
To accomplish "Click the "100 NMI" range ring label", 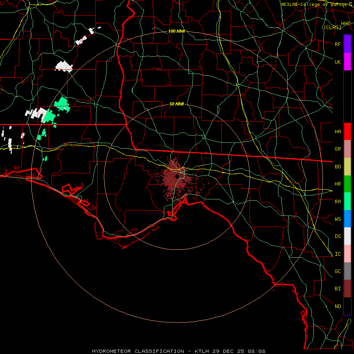I will pyautogui.click(x=177, y=31).
